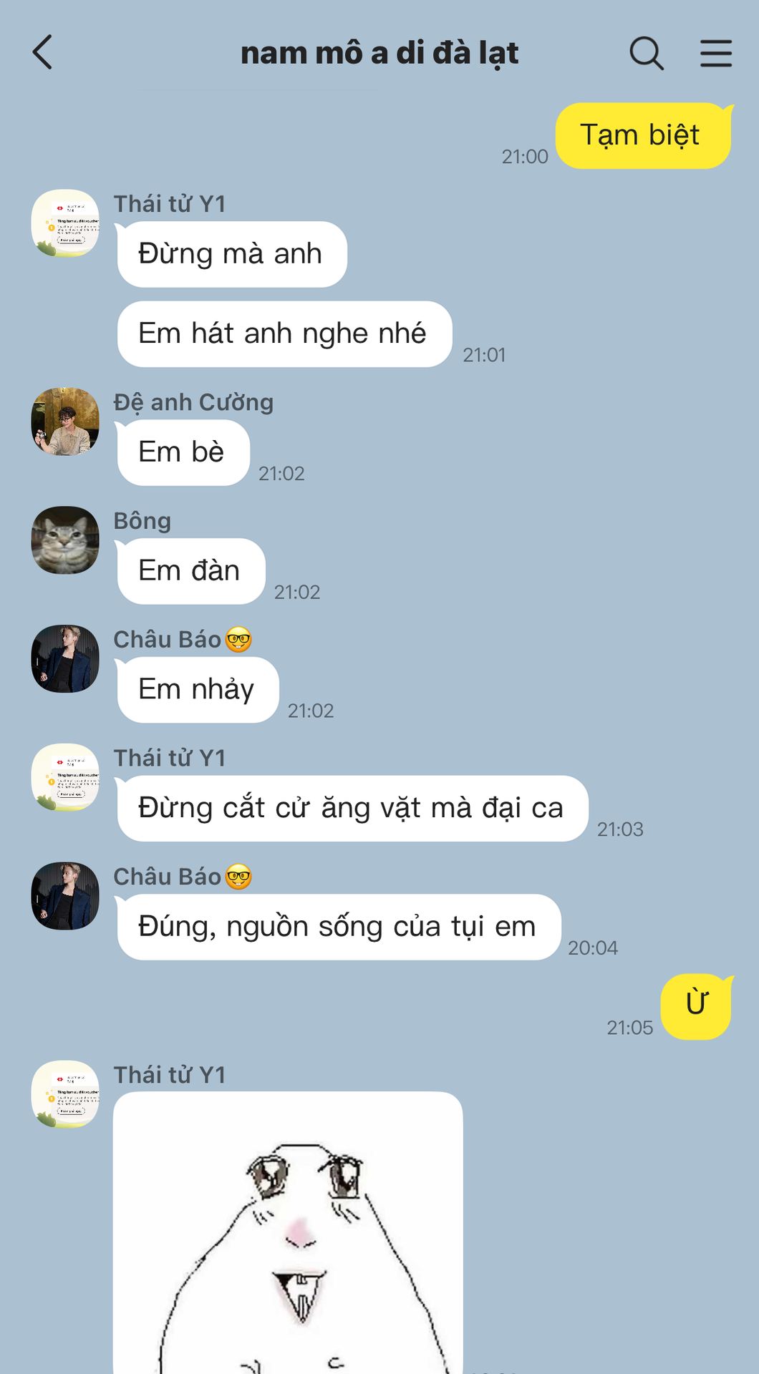This screenshot has height=1374, width=759.
Task: Select the Em hát anh nghe nhé message
Action: (x=284, y=333)
